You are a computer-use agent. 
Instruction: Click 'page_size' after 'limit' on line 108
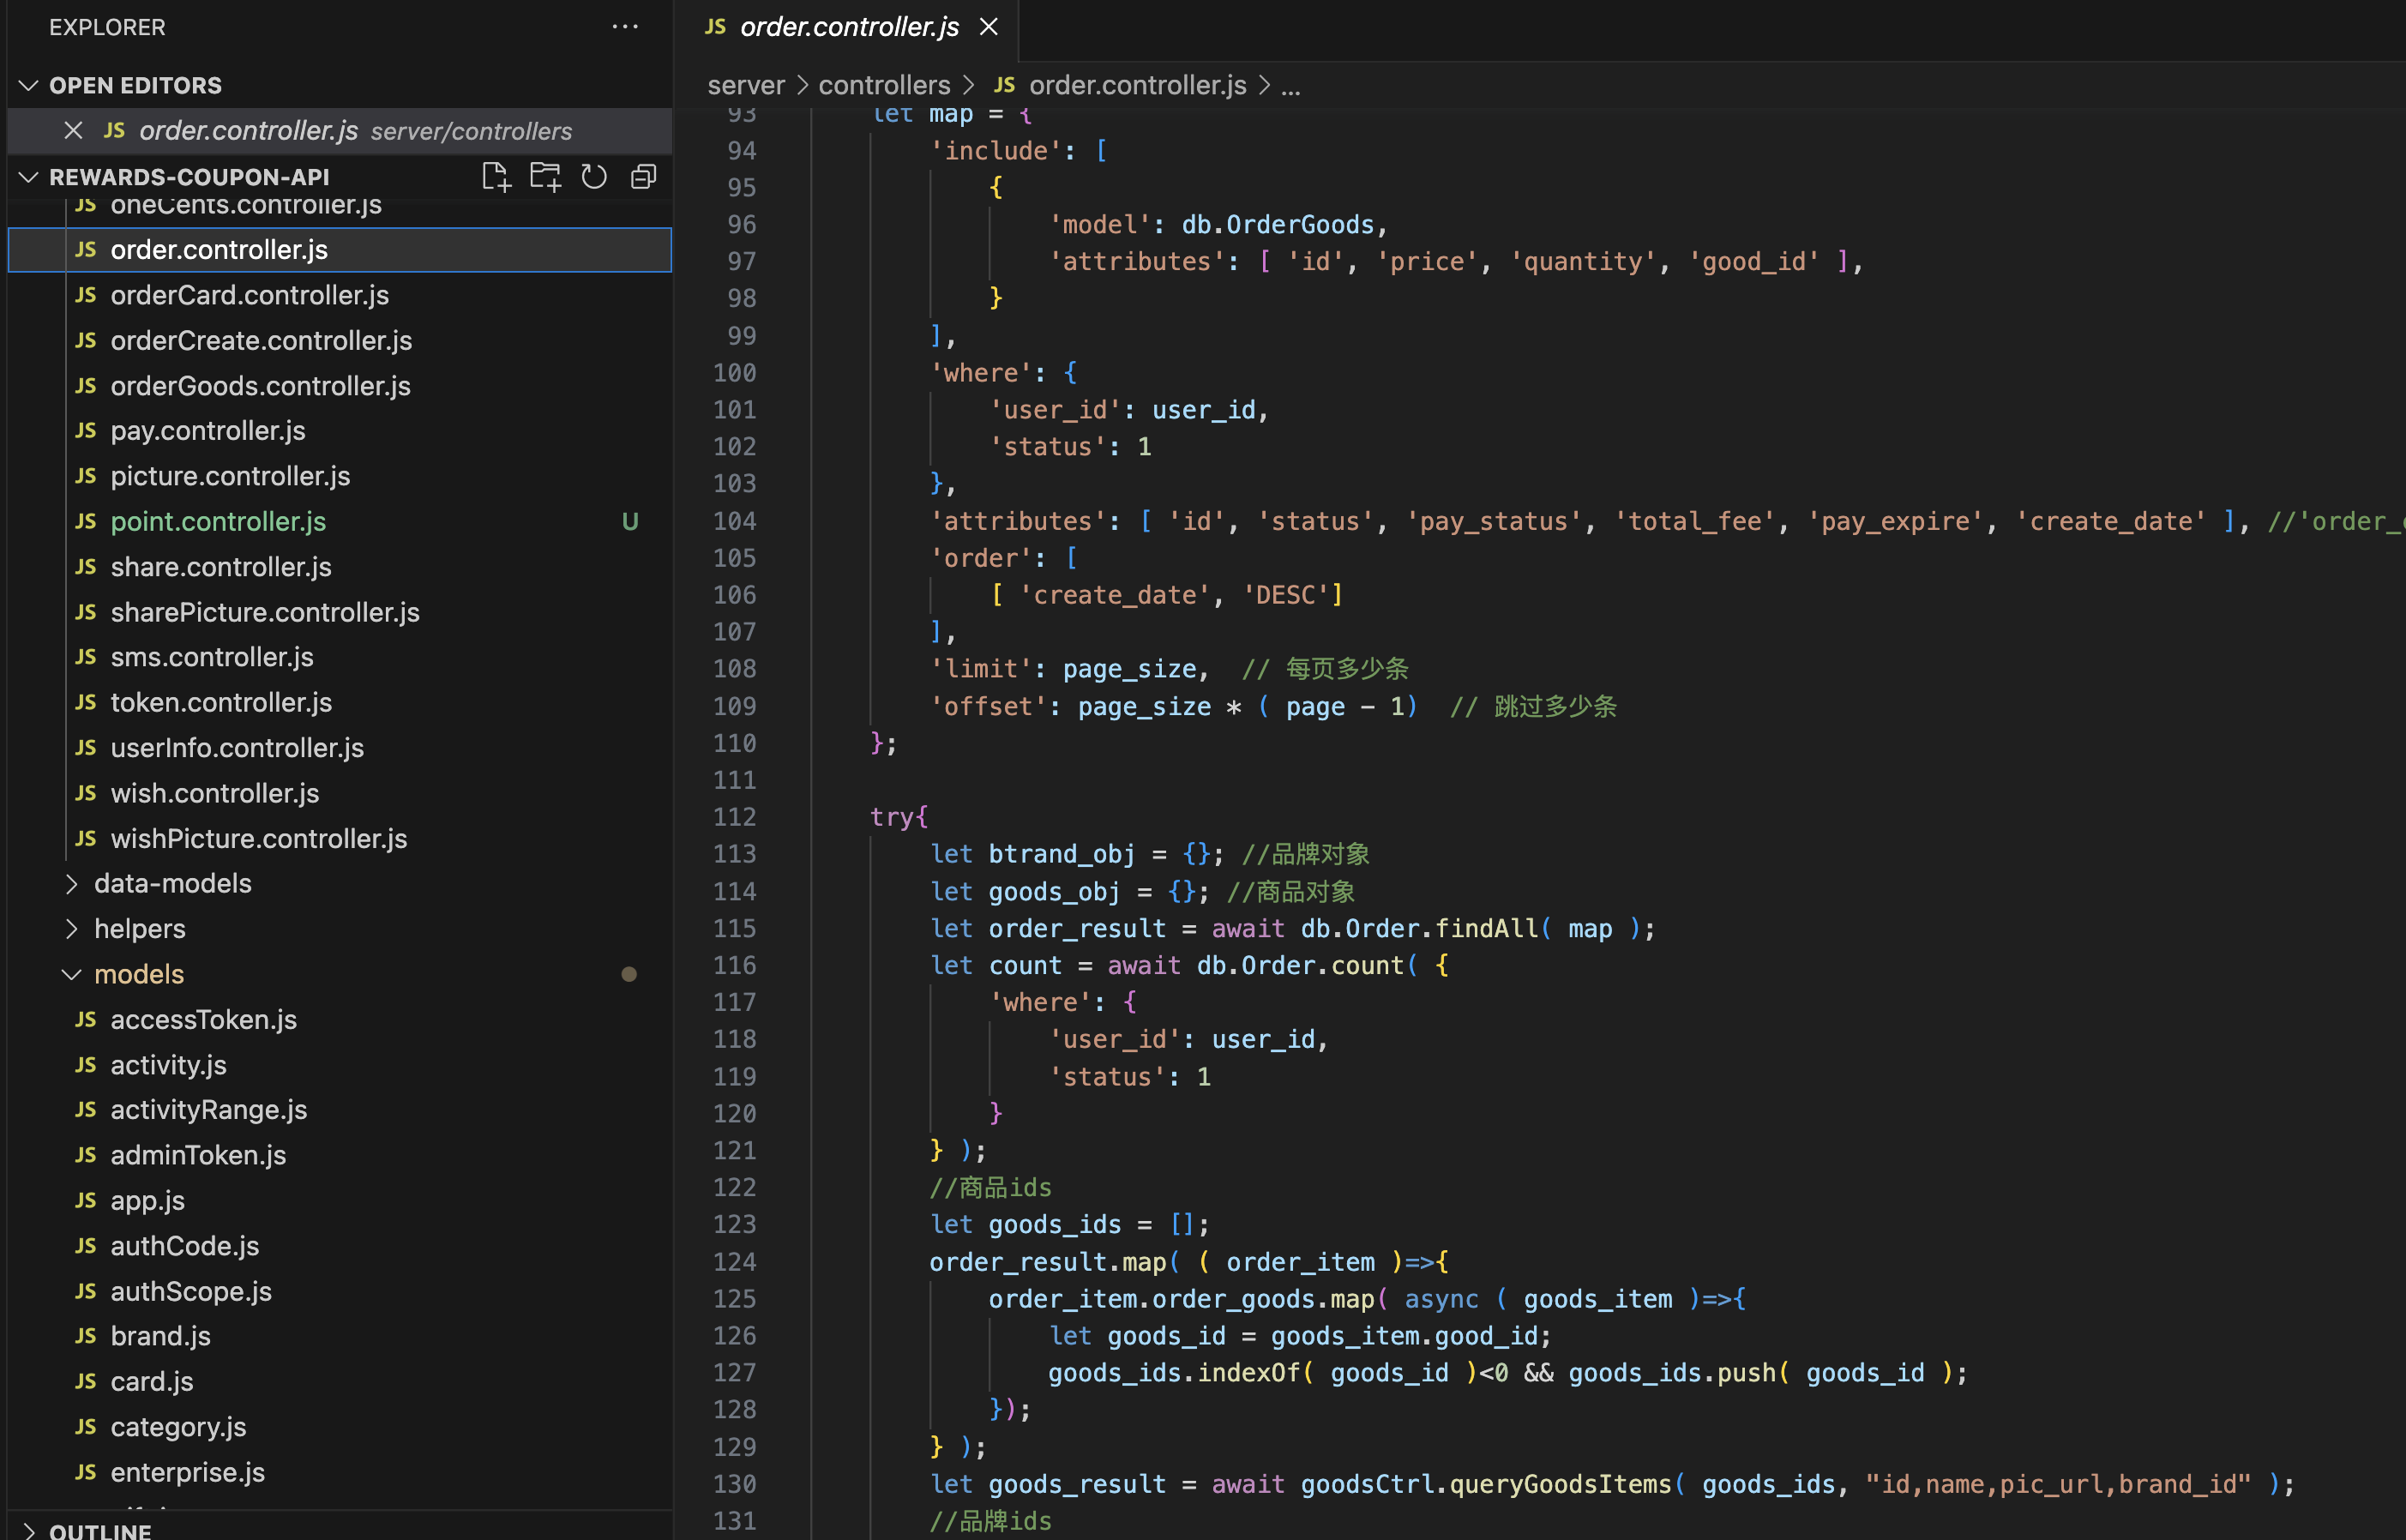coord(1129,669)
